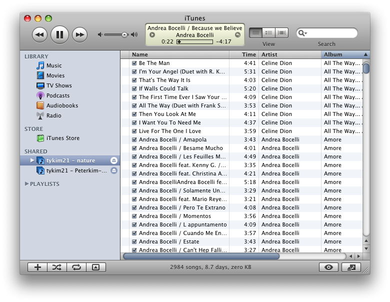Image resolution: width=390 pixels, height=302 pixels.
Task: Click the mute speaker icon left of volume slider
Action: tap(100, 34)
